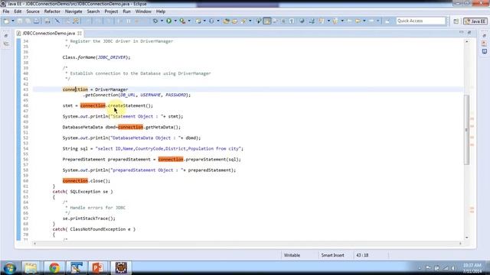
Task: Open the Project menu
Action: (x=111, y=11)
